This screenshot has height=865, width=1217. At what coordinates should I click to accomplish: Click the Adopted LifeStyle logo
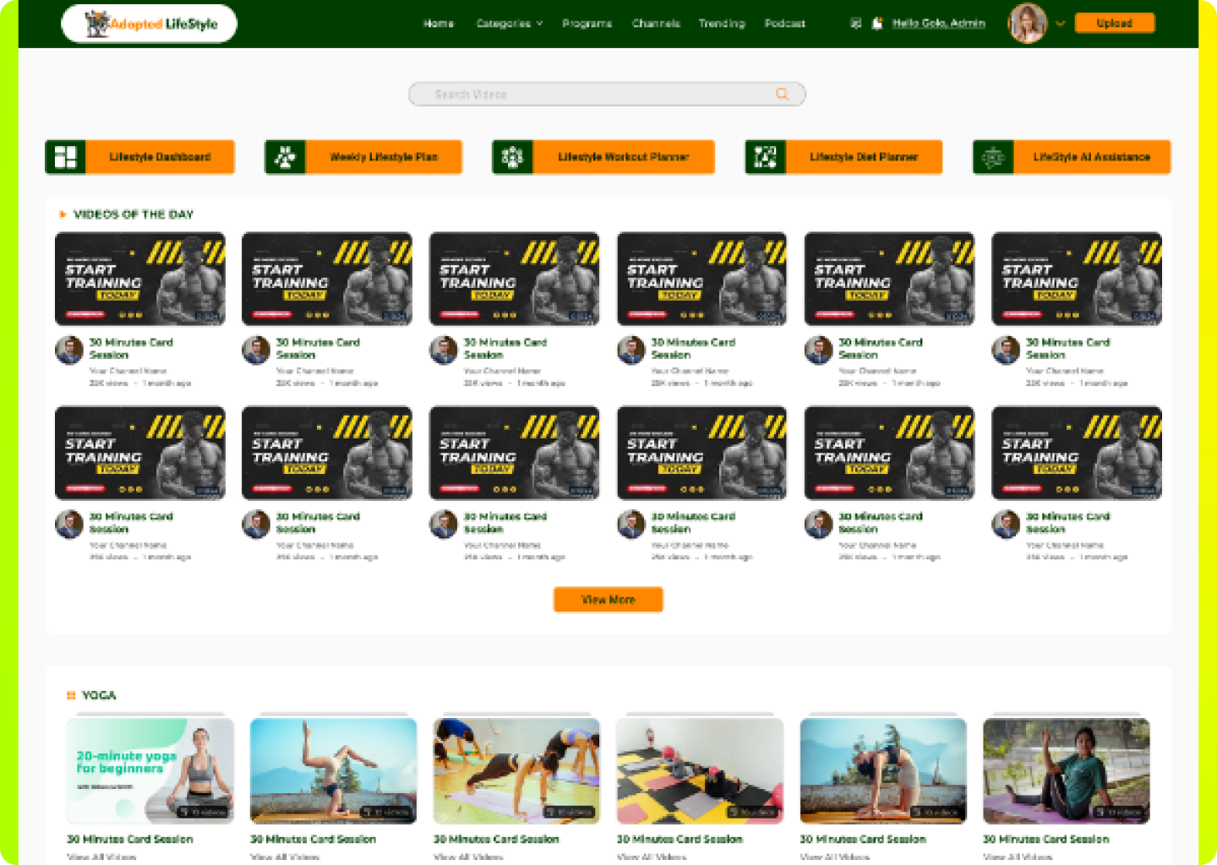pyautogui.click(x=150, y=24)
